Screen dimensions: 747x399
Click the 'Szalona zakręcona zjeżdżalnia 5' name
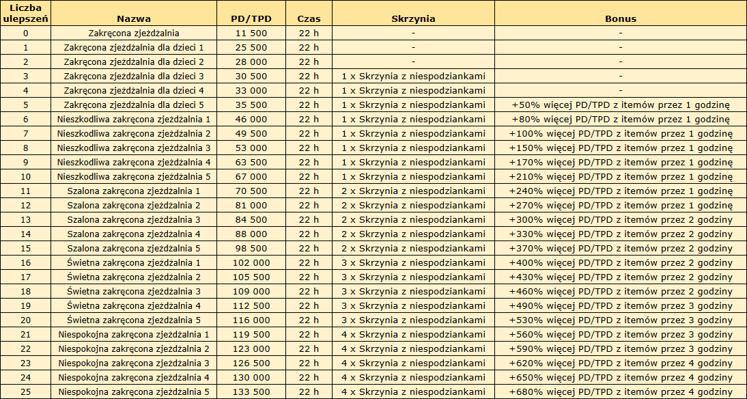pos(134,248)
